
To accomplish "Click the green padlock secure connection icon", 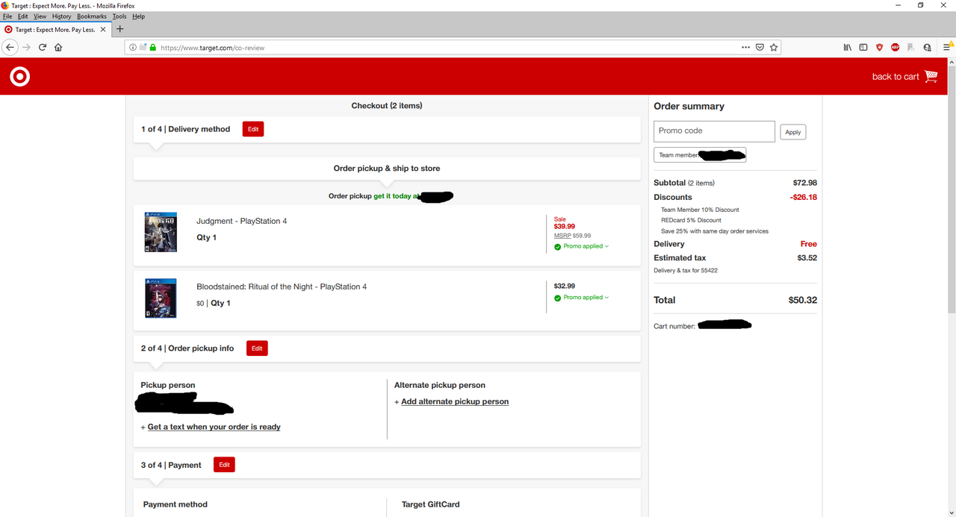I will coord(153,47).
